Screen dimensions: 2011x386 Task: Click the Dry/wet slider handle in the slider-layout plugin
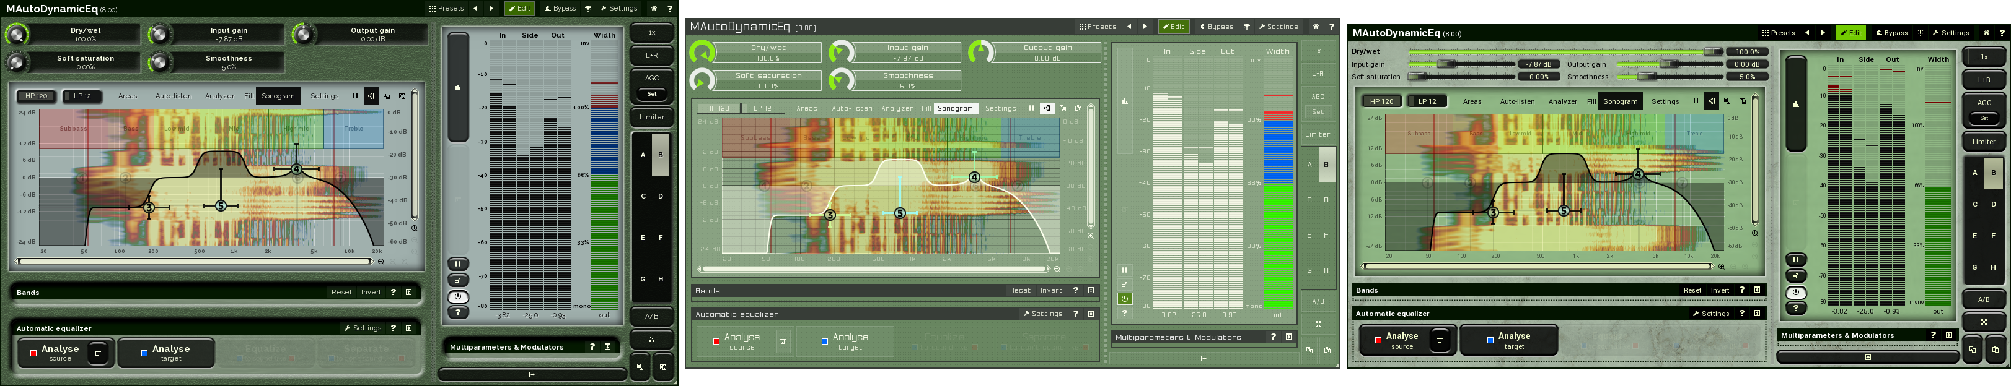tap(1712, 51)
